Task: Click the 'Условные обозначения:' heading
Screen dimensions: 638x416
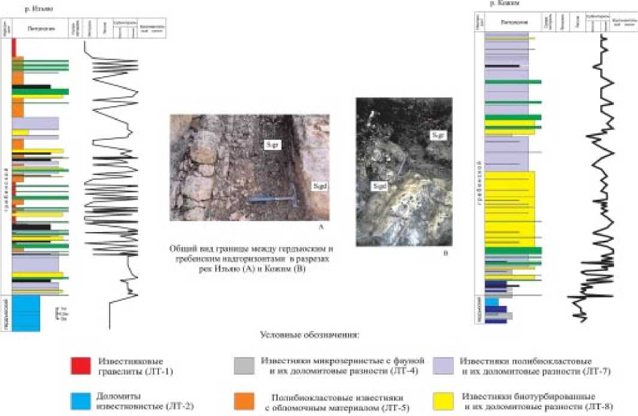Action: click(x=309, y=335)
